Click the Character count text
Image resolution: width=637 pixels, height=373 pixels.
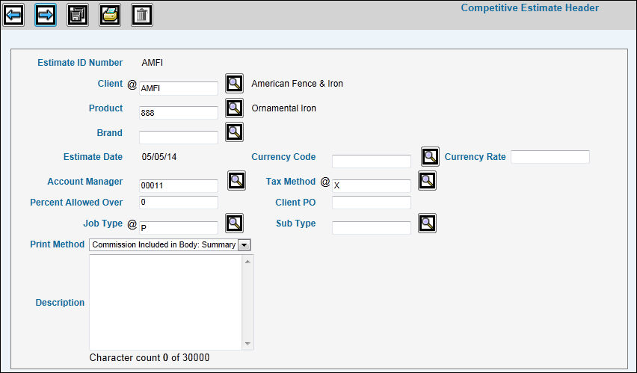(150, 357)
